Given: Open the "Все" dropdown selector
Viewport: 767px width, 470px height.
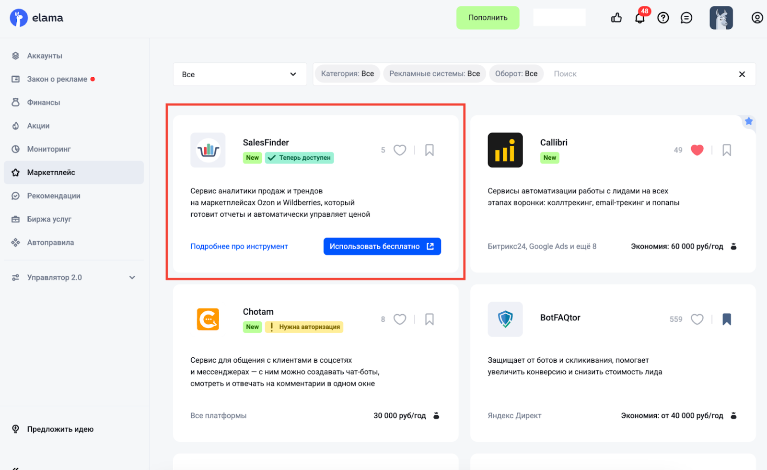Looking at the screenshot, I should [x=240, y=74].
